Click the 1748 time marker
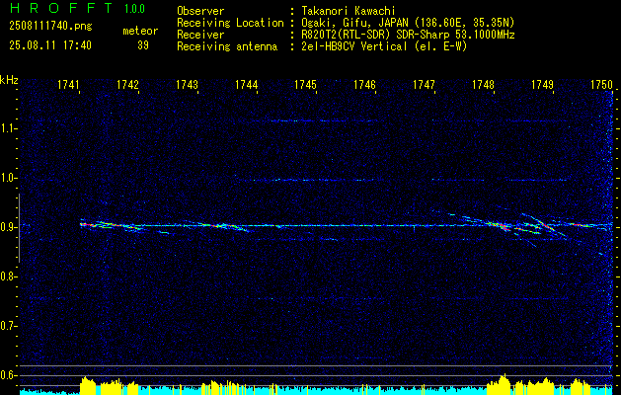This screenshot has width=621, height=395. click(x=483, y=84)
